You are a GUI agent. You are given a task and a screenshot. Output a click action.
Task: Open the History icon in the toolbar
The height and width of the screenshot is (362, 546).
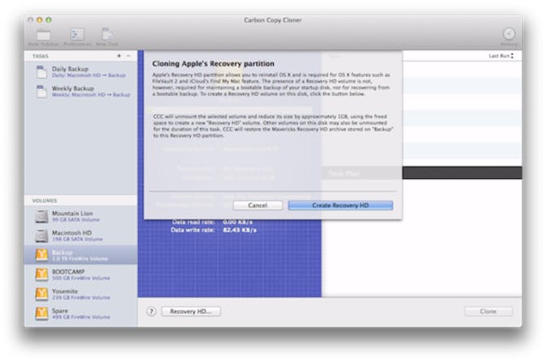pyautogui.click(x=509, y=34)
